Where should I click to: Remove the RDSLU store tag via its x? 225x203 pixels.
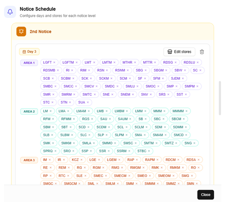pos(198,62)
